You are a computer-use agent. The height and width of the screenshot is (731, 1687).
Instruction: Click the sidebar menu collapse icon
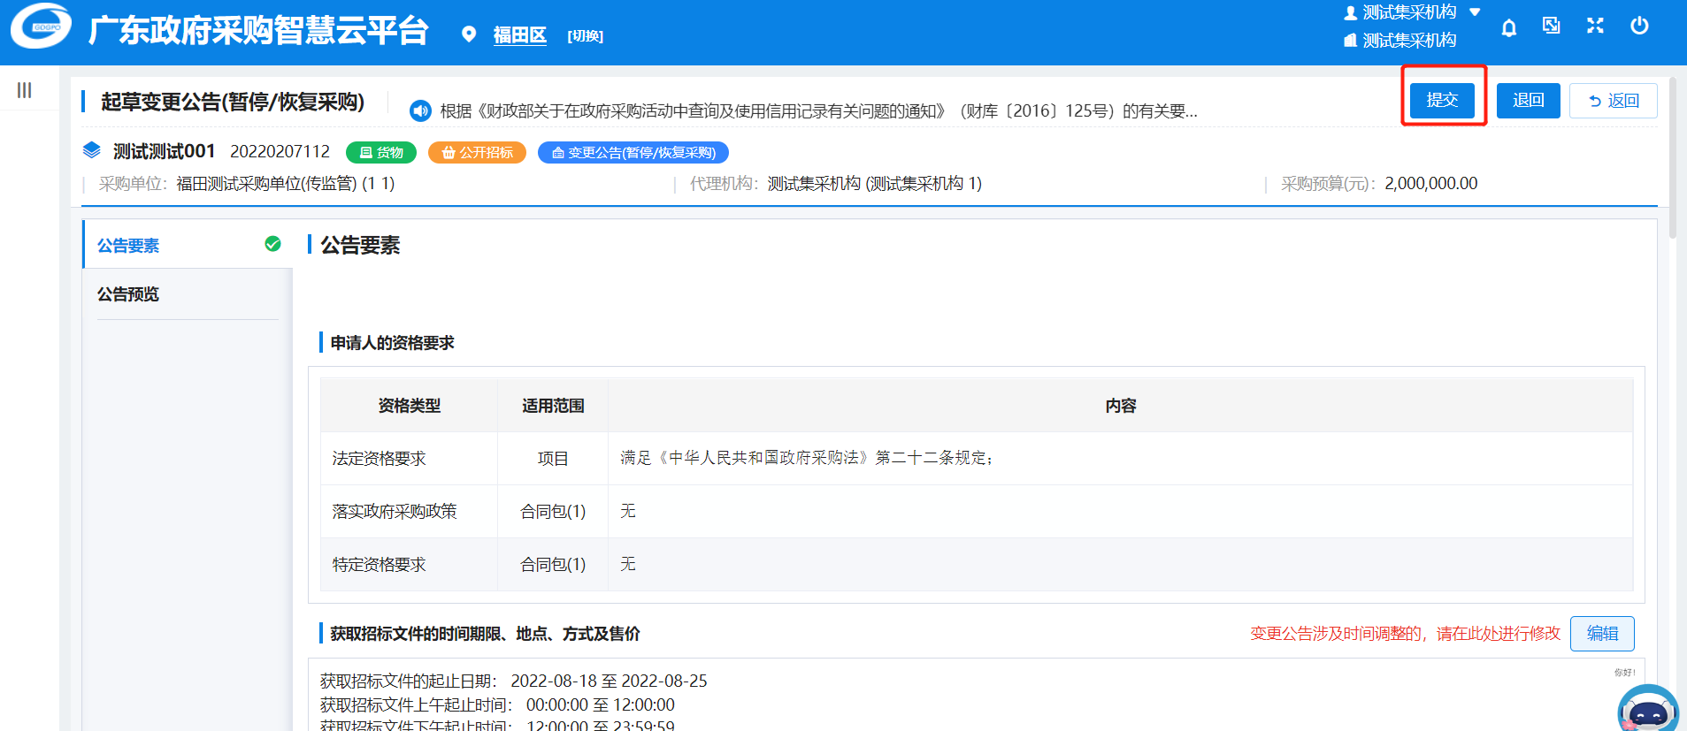coord(25,90)
